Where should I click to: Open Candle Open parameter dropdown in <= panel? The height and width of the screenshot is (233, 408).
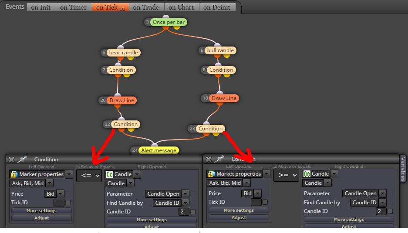[x=185, y=194]
